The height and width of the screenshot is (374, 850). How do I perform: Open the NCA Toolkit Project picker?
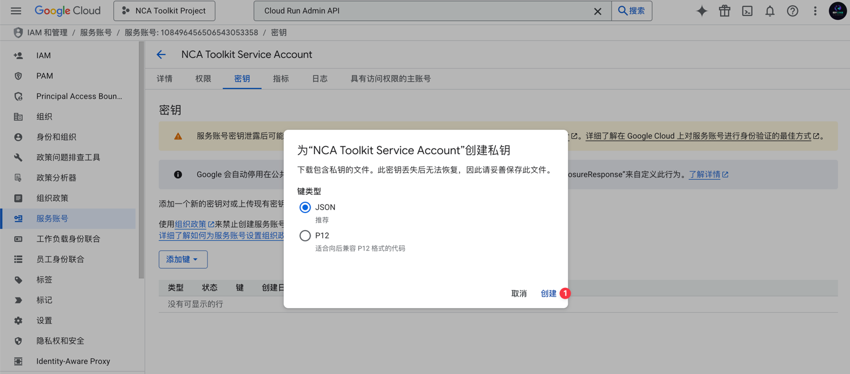164,11
